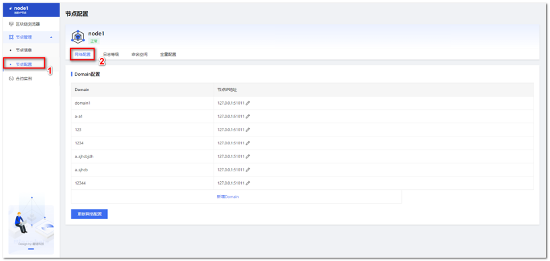Click the Domain配置 section title
This screenshot has width=550, height=261.
coord(87,74)
